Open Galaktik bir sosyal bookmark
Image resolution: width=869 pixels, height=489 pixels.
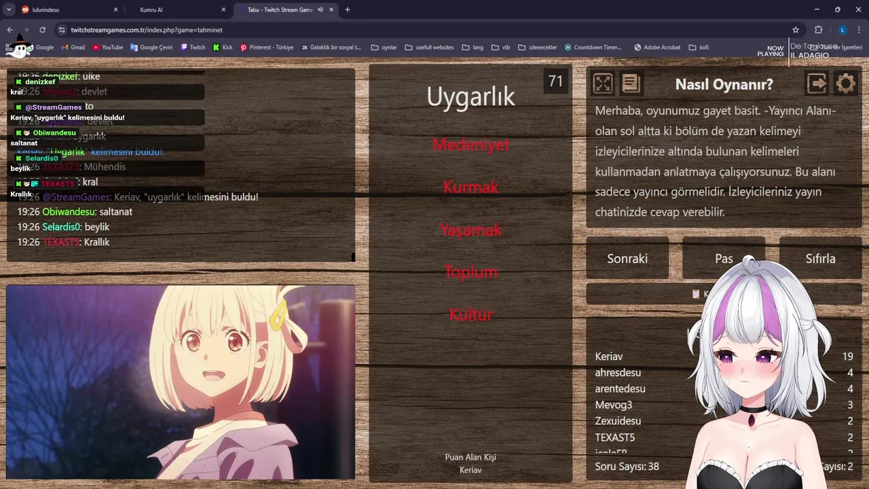(331, 48)
